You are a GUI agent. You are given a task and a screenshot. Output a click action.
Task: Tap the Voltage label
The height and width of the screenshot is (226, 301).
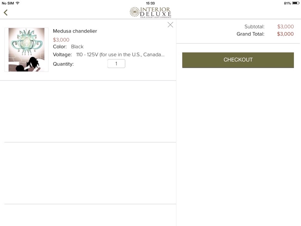click(x=62, y=55)
